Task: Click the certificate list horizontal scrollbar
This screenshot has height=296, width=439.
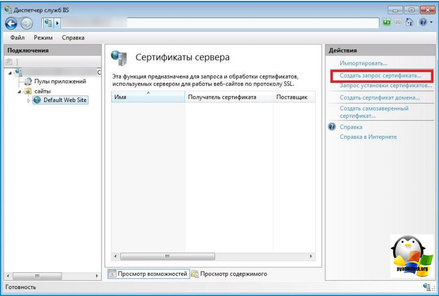Action: point(213,257)
